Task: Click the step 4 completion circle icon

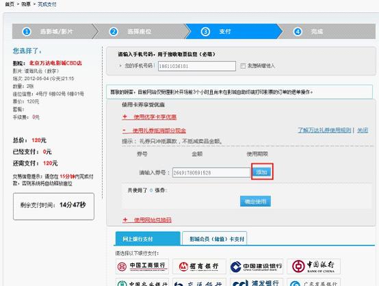Action: click(298, 31)
